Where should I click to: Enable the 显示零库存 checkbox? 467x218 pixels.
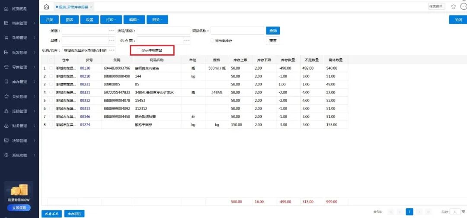coord(212,41)
